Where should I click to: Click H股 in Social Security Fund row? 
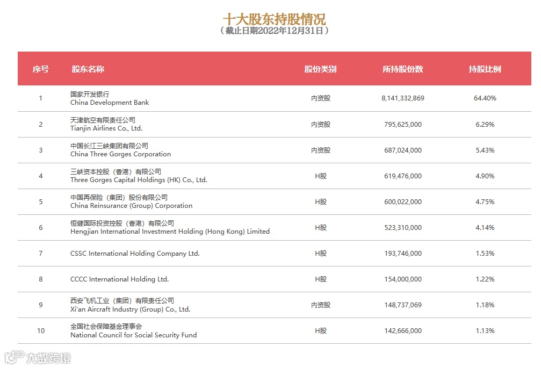coord(321,331)
